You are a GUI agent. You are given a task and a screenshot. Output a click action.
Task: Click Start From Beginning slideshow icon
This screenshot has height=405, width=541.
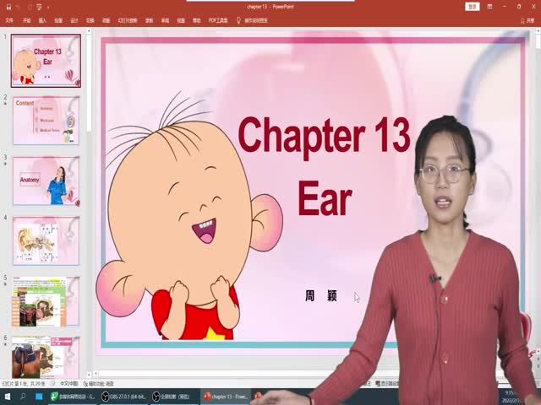click(39, 7)
